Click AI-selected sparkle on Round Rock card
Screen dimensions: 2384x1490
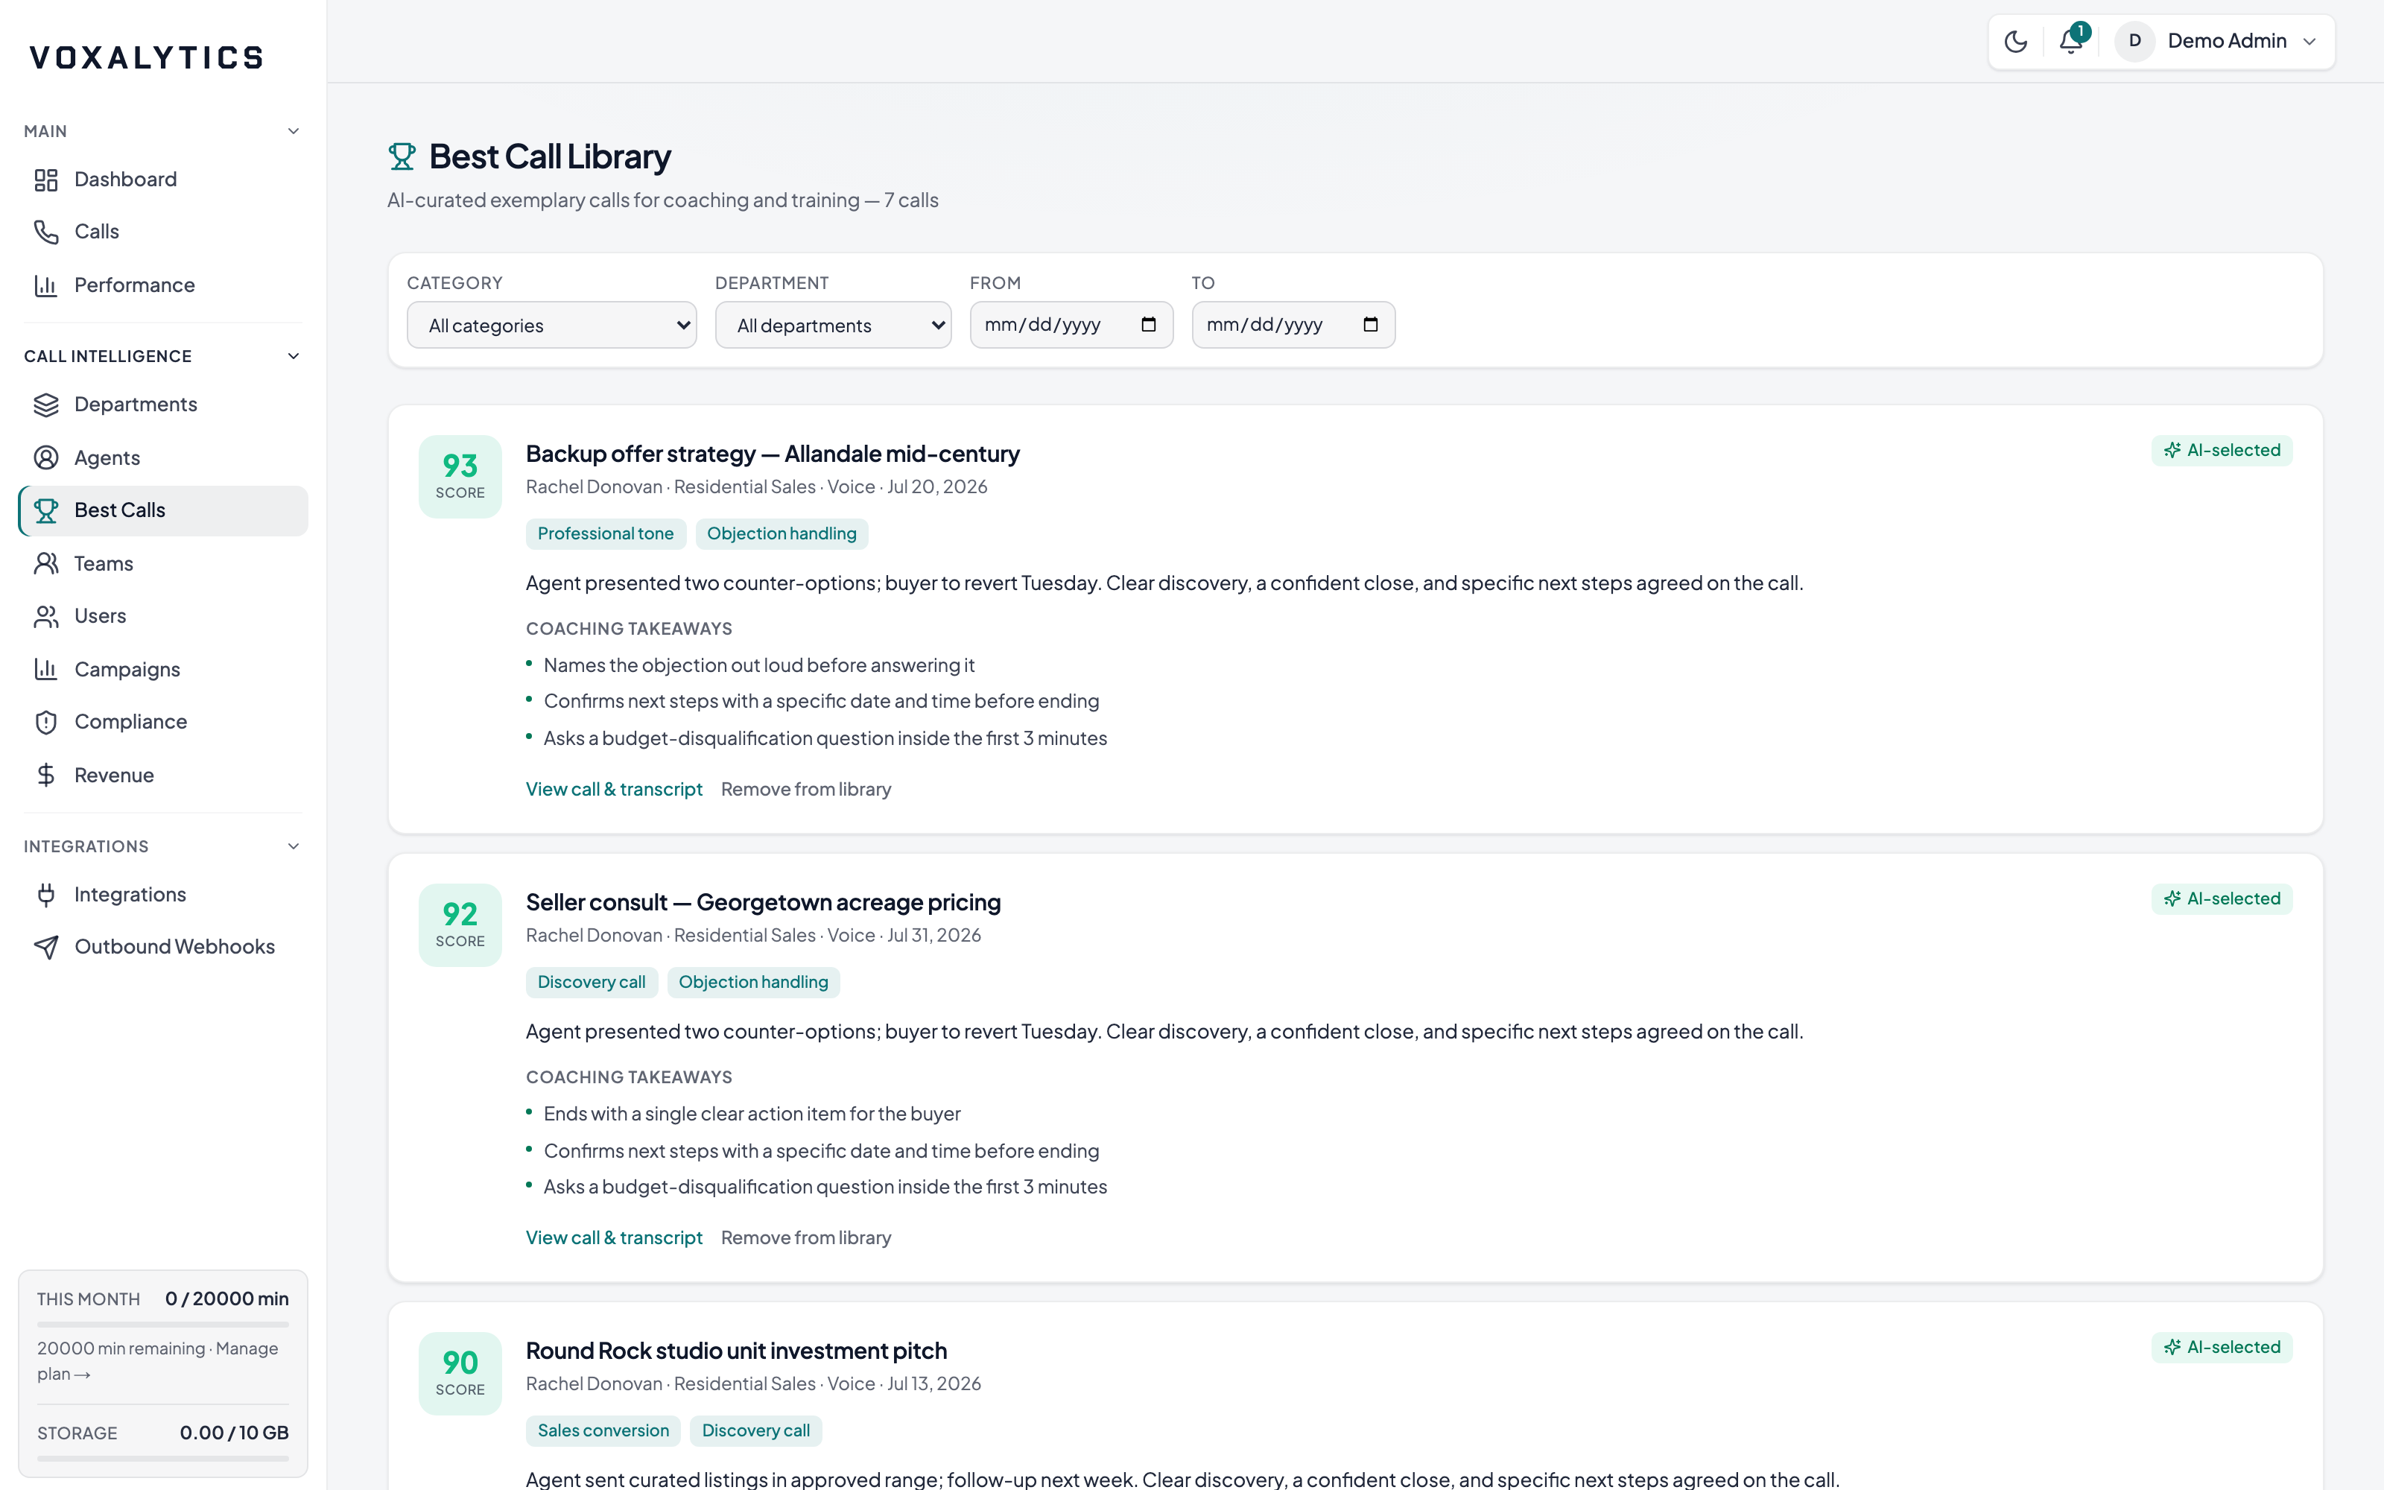2172,1347
